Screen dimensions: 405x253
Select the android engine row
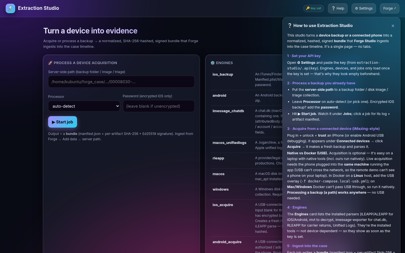246,98
